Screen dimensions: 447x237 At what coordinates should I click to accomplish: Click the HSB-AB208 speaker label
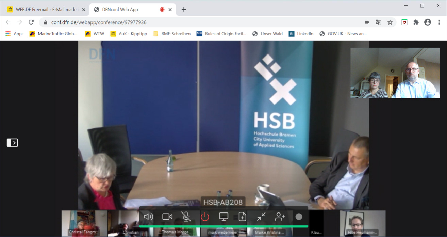[223, 202]
